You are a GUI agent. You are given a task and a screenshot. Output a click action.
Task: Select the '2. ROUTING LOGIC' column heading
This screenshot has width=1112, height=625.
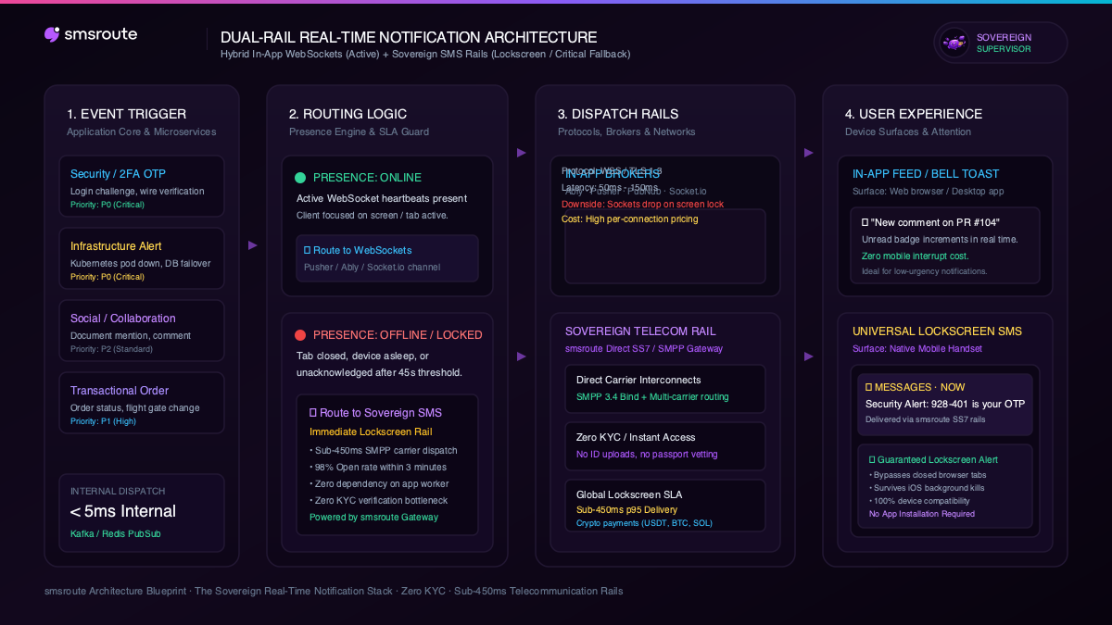[x=347, y=114]
